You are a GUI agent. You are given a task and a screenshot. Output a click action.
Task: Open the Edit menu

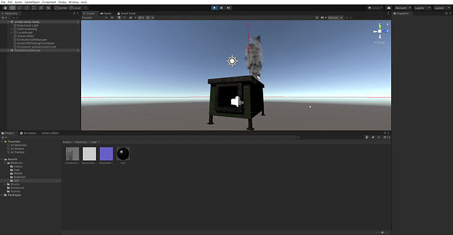point(10,2)
